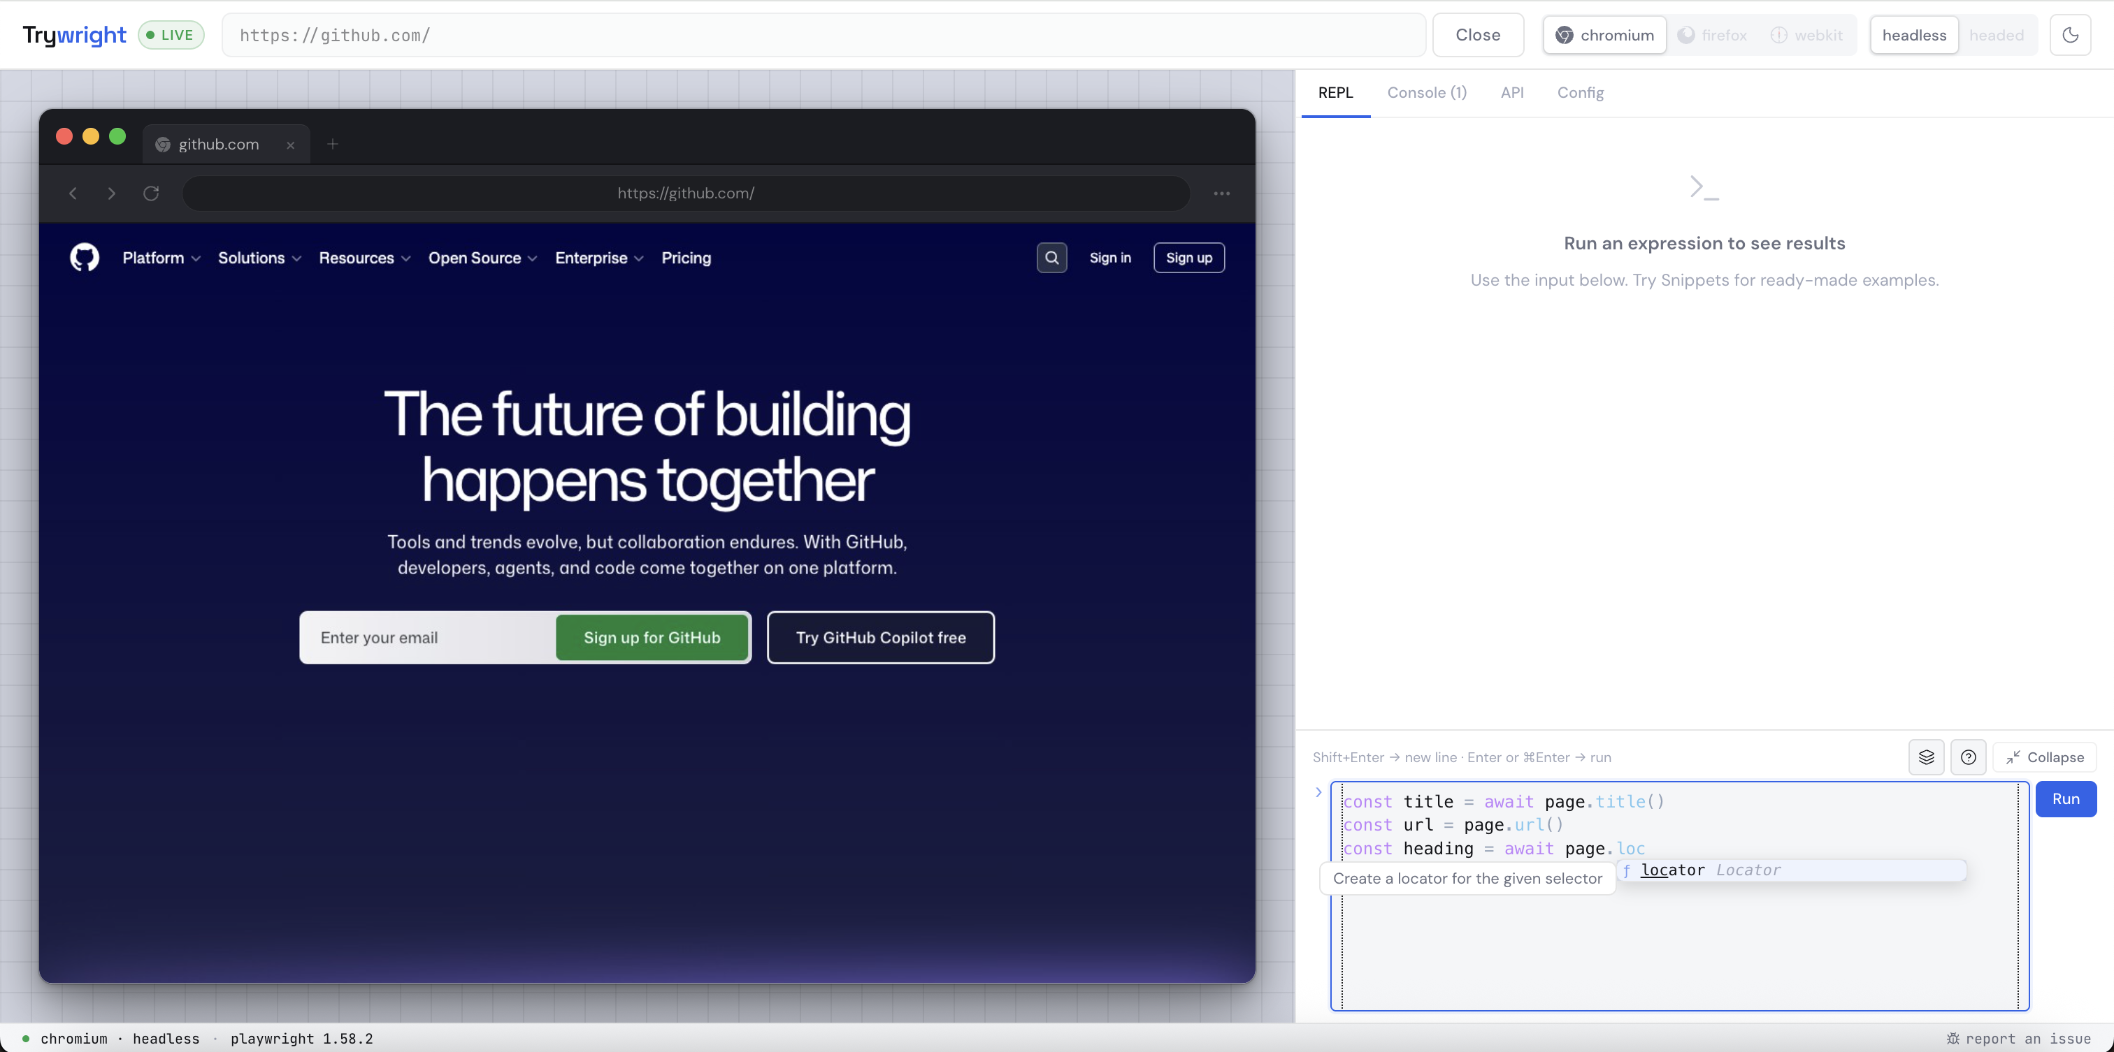This screenshot has width=2114, height=1052.
Task: Switch the browser engine to firefox
Action: pyautogui.click(x=1713, y=34)
